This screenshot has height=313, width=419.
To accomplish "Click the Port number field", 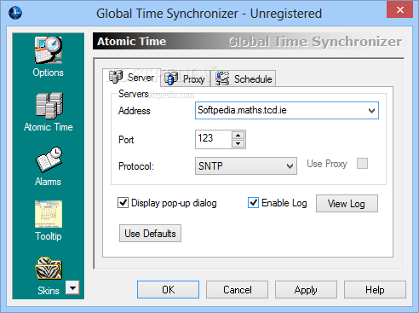I will pos(213,139).
